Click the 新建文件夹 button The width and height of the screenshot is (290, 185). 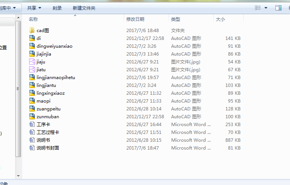coord(84,8)
